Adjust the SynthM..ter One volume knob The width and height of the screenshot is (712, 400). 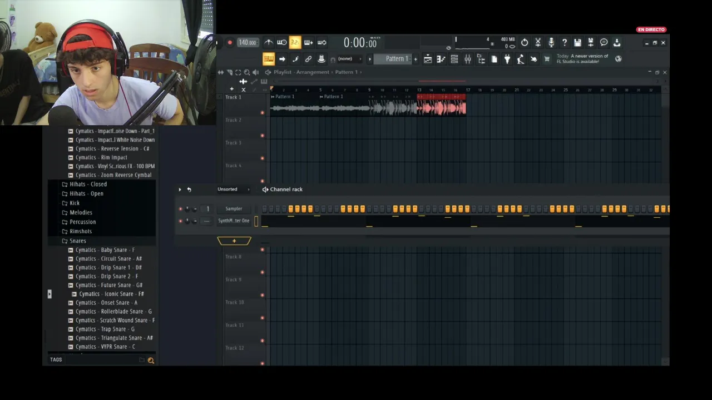195,221
